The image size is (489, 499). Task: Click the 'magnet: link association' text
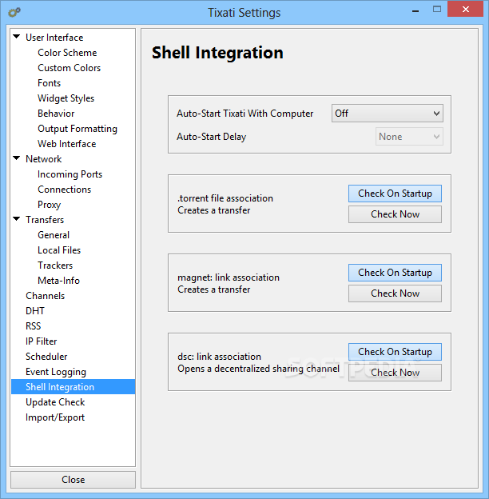click(x=229, y=277)
